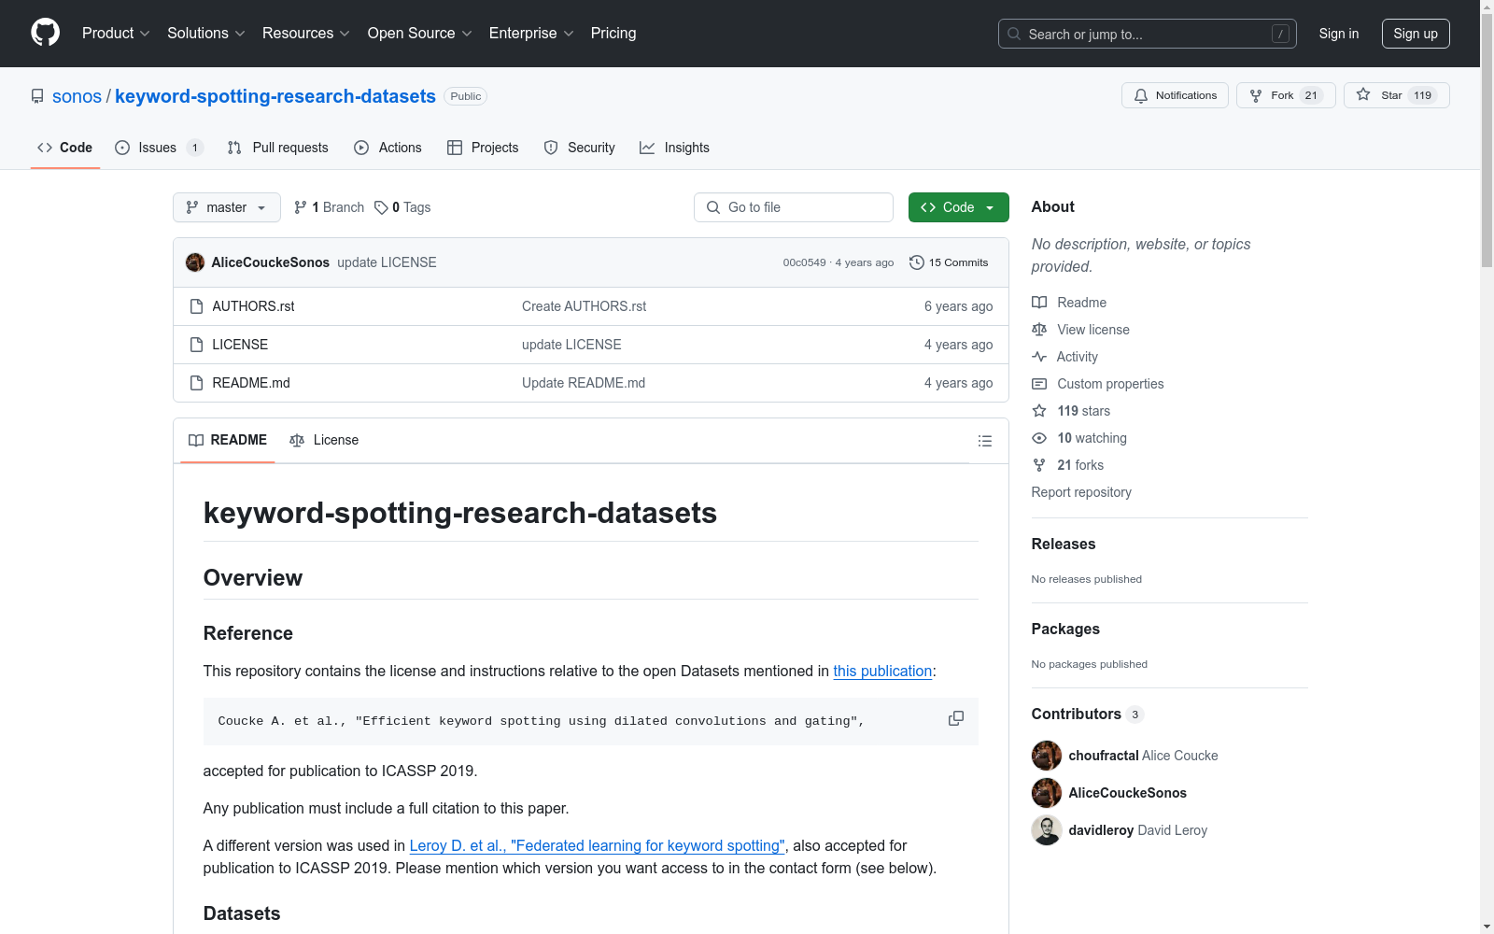Open AliceCouckeSonos contributor avatar
Viewport: 1494px width, 934px height.
click(1047, 793)
